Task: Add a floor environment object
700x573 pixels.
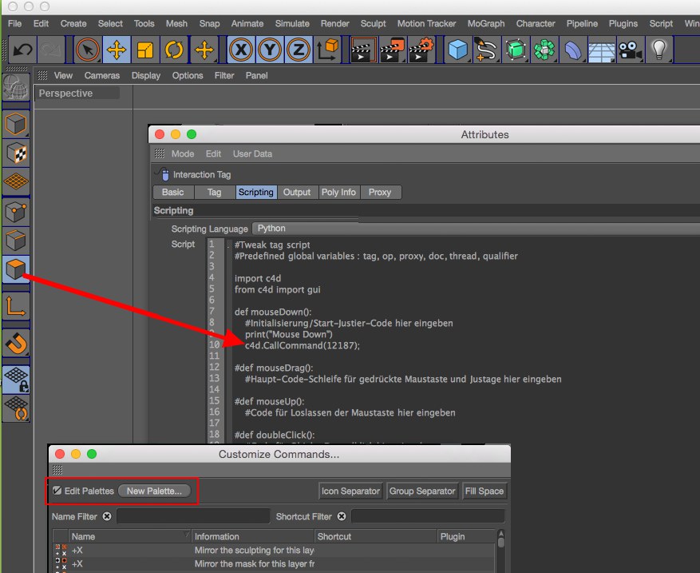Action: (602, 50)
